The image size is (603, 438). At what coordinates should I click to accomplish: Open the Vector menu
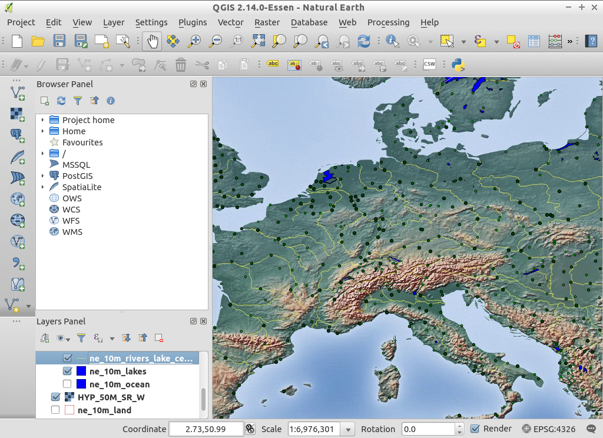(x=231, y=23)
